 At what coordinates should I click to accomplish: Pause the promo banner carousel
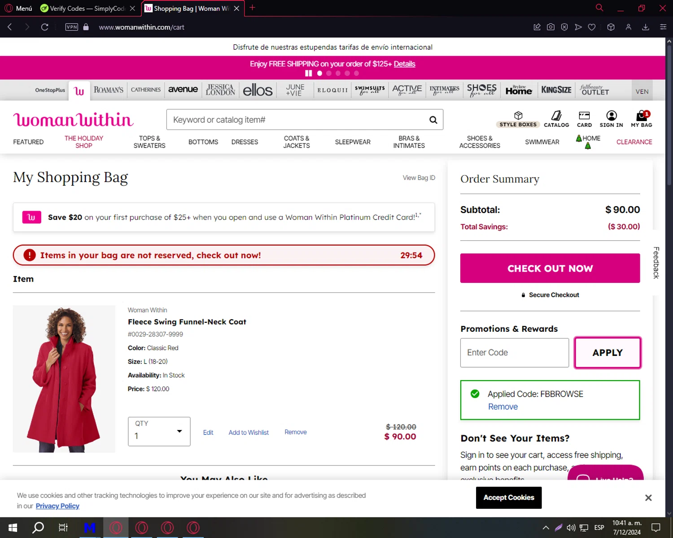coord(308,73)
